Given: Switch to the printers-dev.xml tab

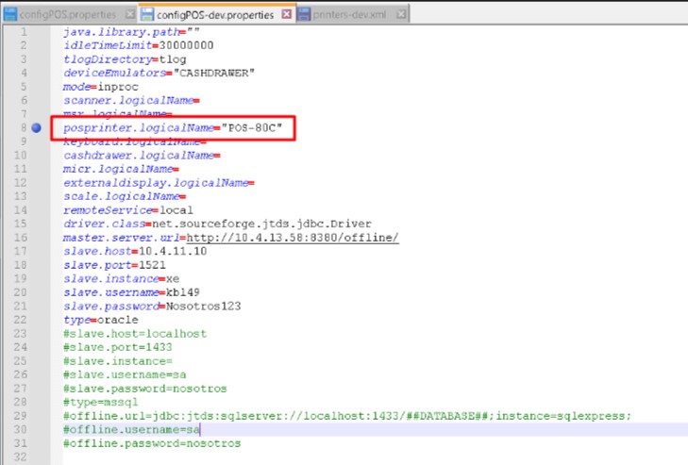Looking at the screenshot, I should click(x=352, y=15).
